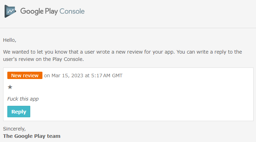Image resolution: width=256 pixels, height=142 pixels.
Task: Click the Google Play Console wordmark
Action: tap(53, 11)
